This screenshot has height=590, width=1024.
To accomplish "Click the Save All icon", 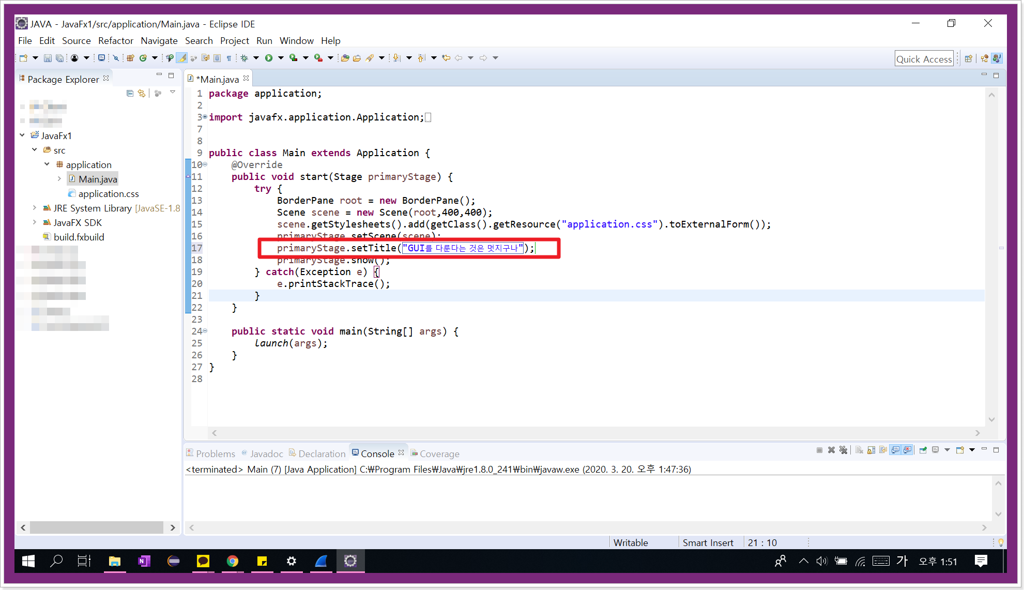I will tap(59, 58).
